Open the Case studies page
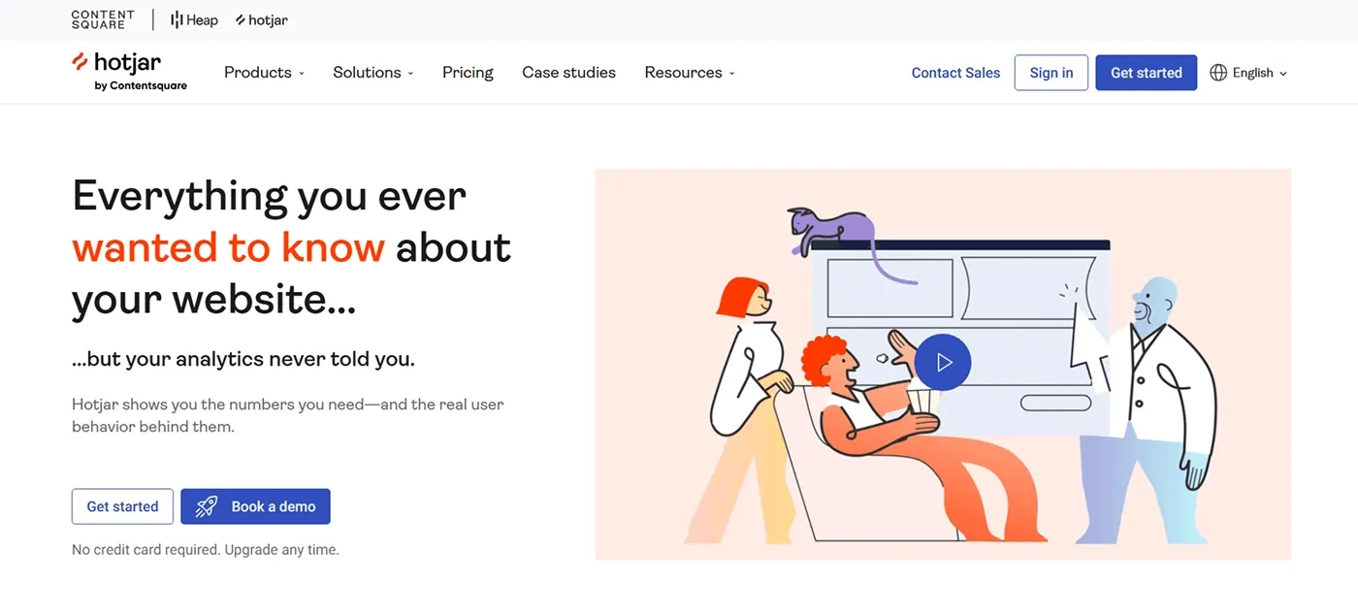The height and width of the screenshot is (615, 1358). [568, 72]
